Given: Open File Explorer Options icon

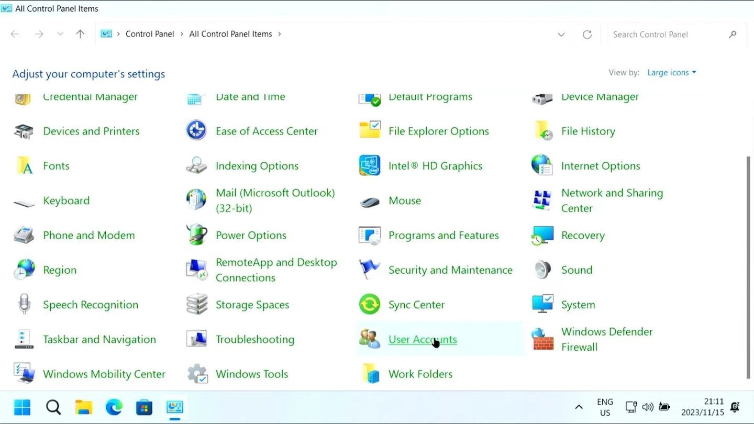Looking at the screenshot, I should click(x=370, y=130).
